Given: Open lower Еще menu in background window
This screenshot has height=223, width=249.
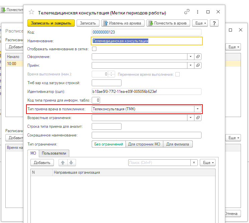Looking at the screenshot, I should [233, 138].
